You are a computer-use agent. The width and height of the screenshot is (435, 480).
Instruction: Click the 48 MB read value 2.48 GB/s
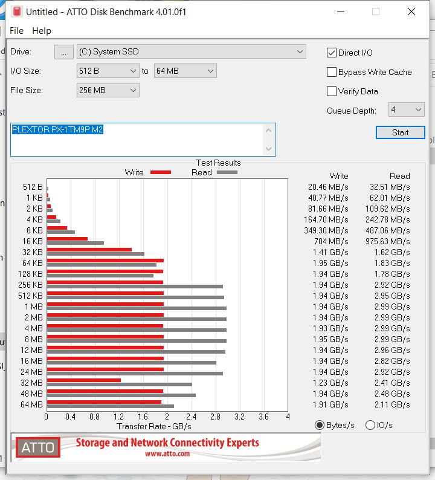(392, 394)
